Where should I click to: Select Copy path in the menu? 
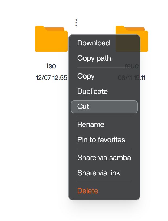[x=94, y=58]
